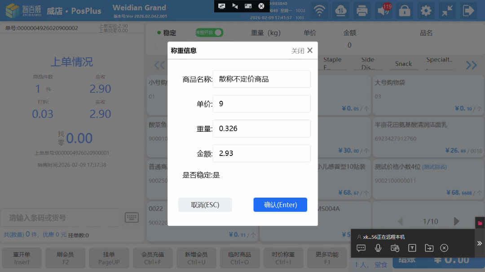This screenshot has height=272, width=485.
Task: Click the padlock lock-screen icon
Action: tap(405, 10)
